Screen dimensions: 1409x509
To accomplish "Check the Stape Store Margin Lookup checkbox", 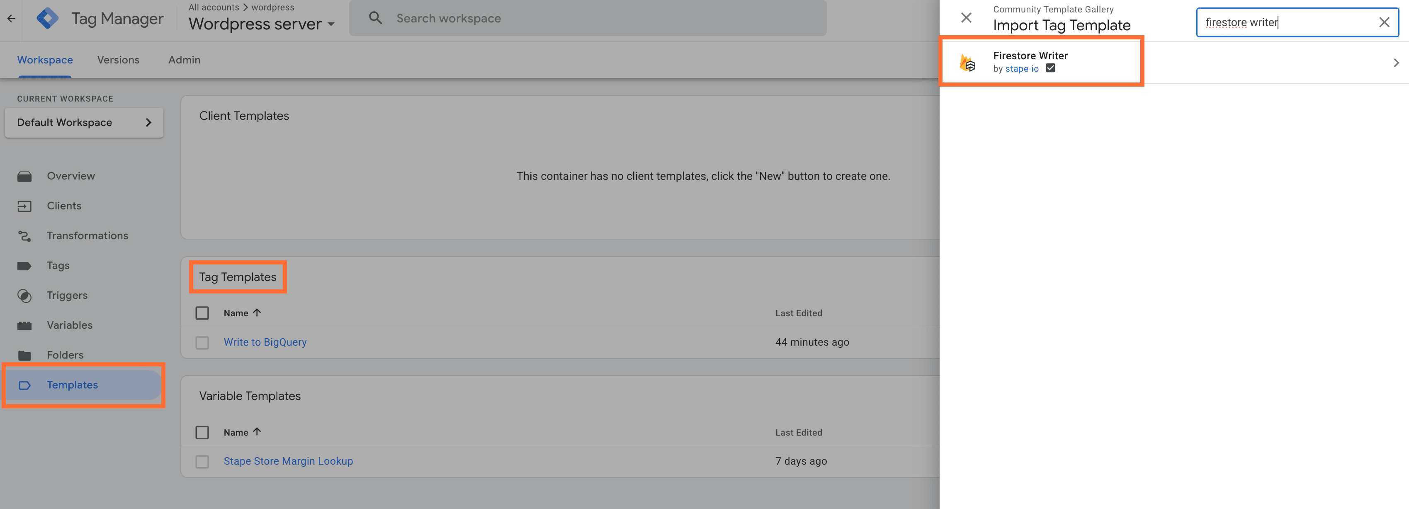I will pos(202,461).
